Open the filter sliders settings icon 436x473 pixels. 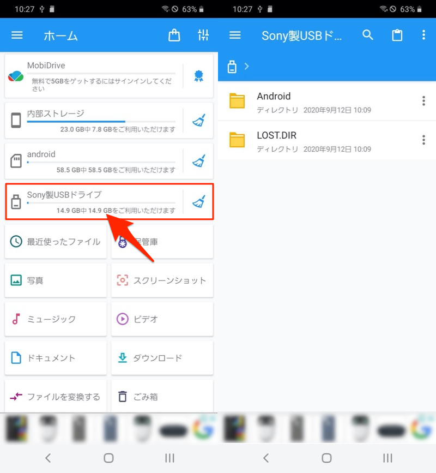[x=203, y=35]
